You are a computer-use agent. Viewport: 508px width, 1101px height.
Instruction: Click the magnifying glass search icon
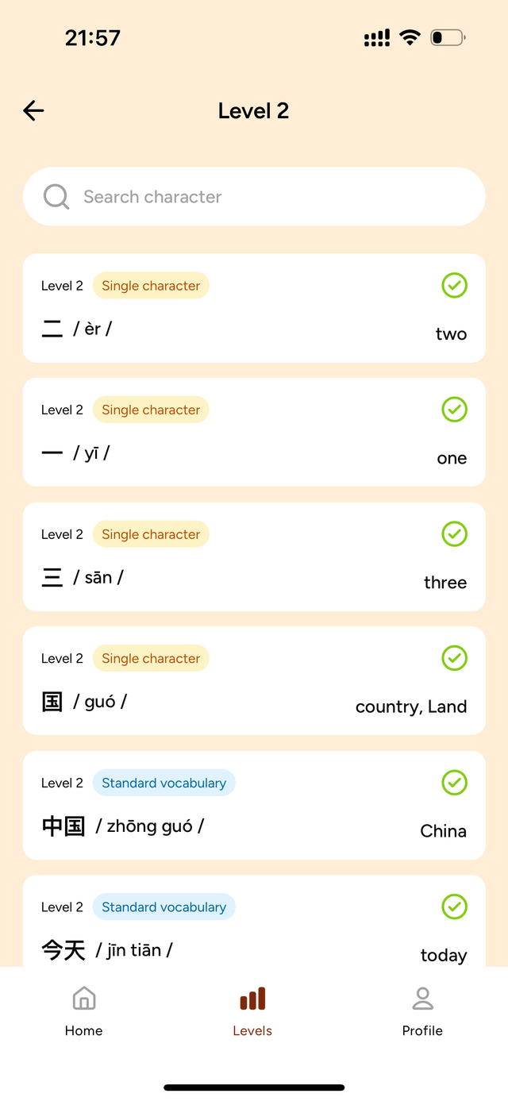(56, 196)
